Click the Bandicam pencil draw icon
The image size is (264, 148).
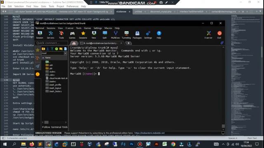(167, 2)
